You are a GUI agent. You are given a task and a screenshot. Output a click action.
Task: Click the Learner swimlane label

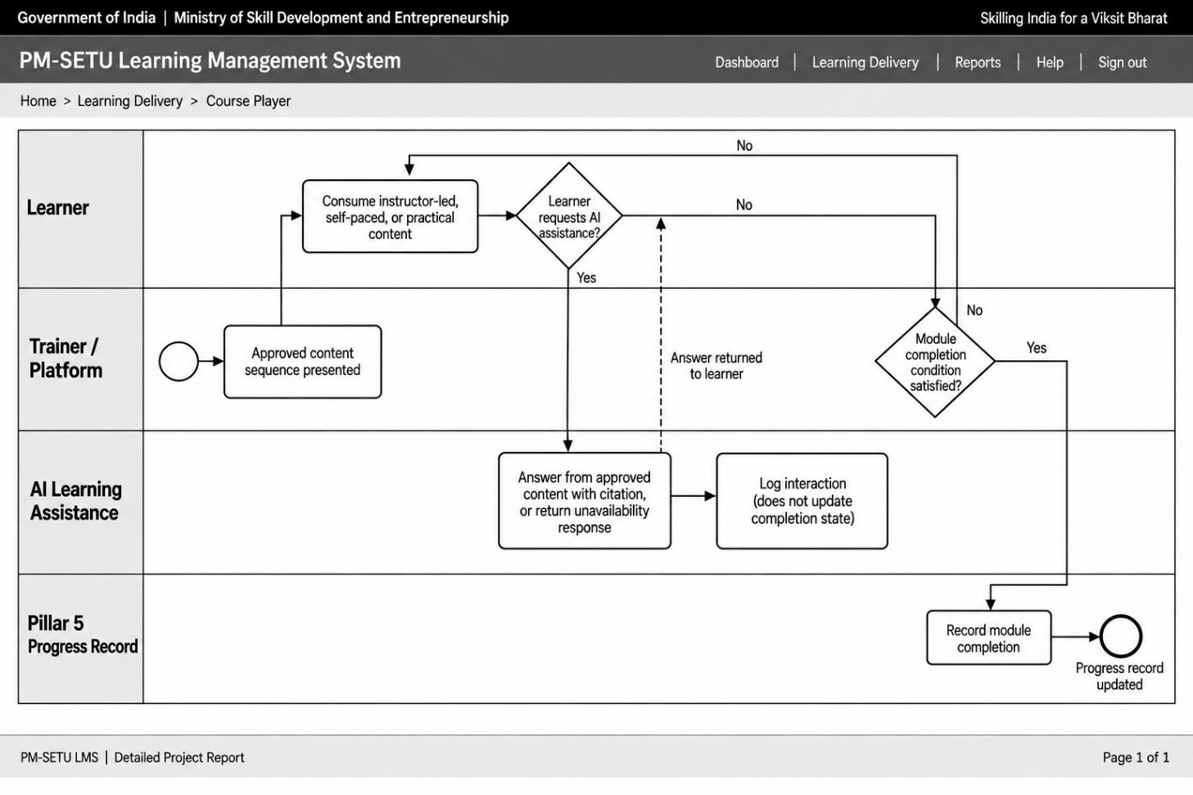[x=57, y=208]
